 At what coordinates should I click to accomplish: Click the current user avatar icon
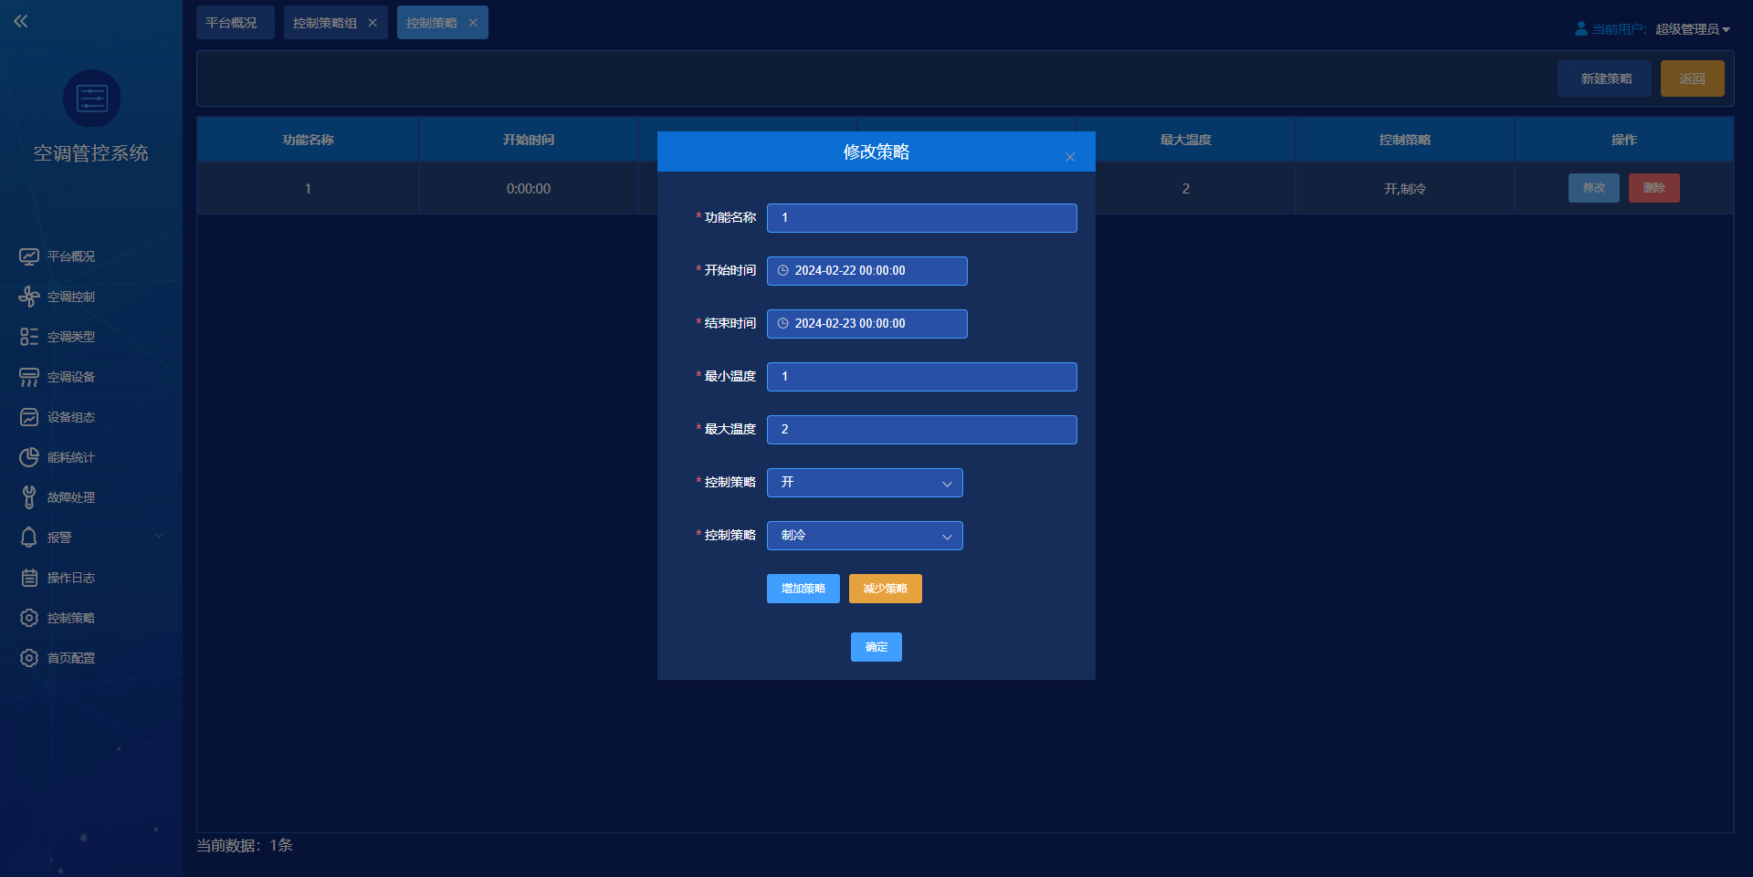(1581, 29)
